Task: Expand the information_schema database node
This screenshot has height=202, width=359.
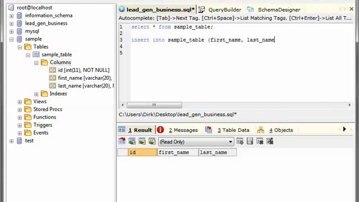Action: pyautogui.click(x=11, y=16)
